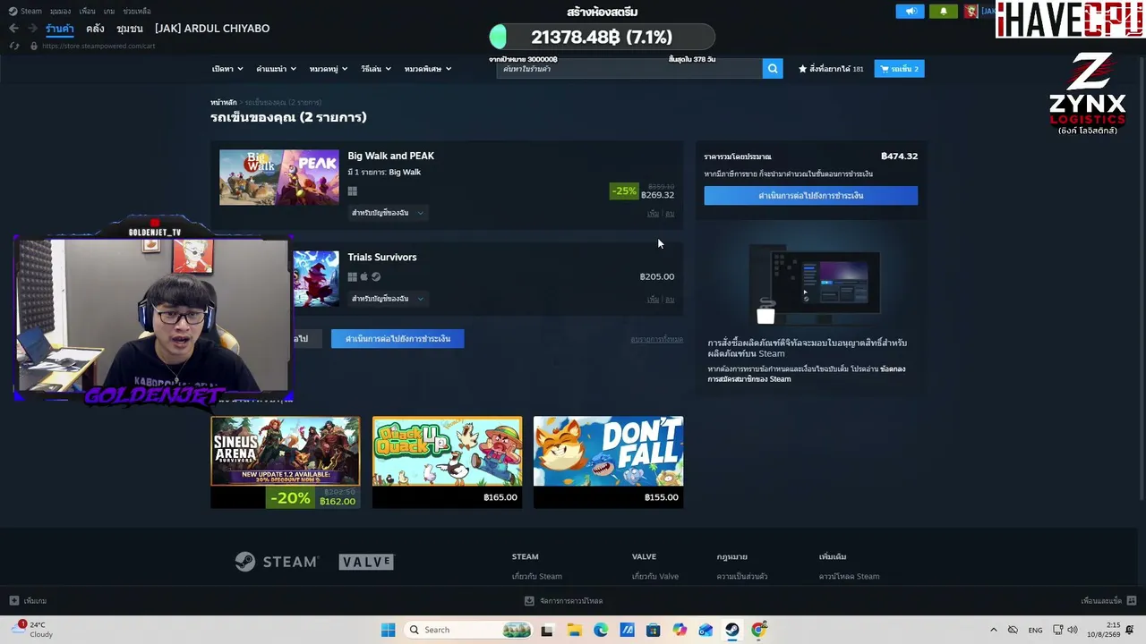The height and width of the screenshot is (644, 1146).
Task: Open the wishlist button showing 181
Action: coord(831,69)
